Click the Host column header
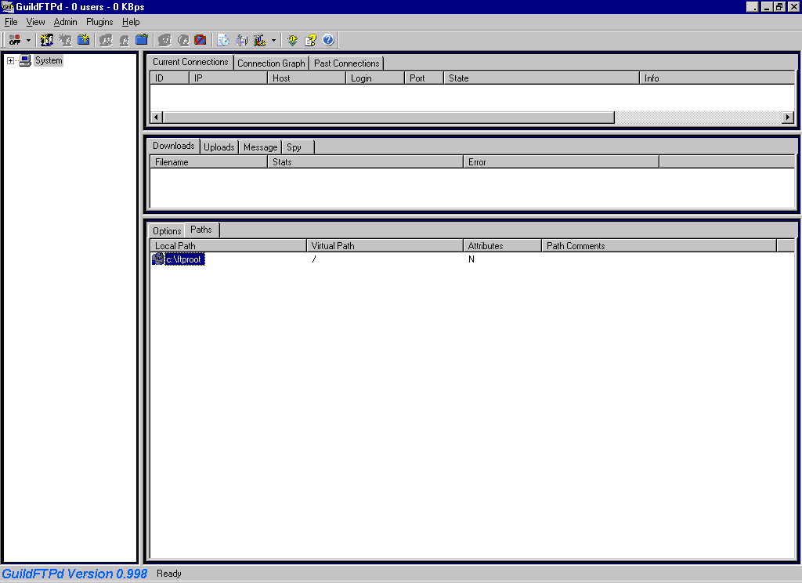The width and height of the screenshot is (802, 583). 307,78
